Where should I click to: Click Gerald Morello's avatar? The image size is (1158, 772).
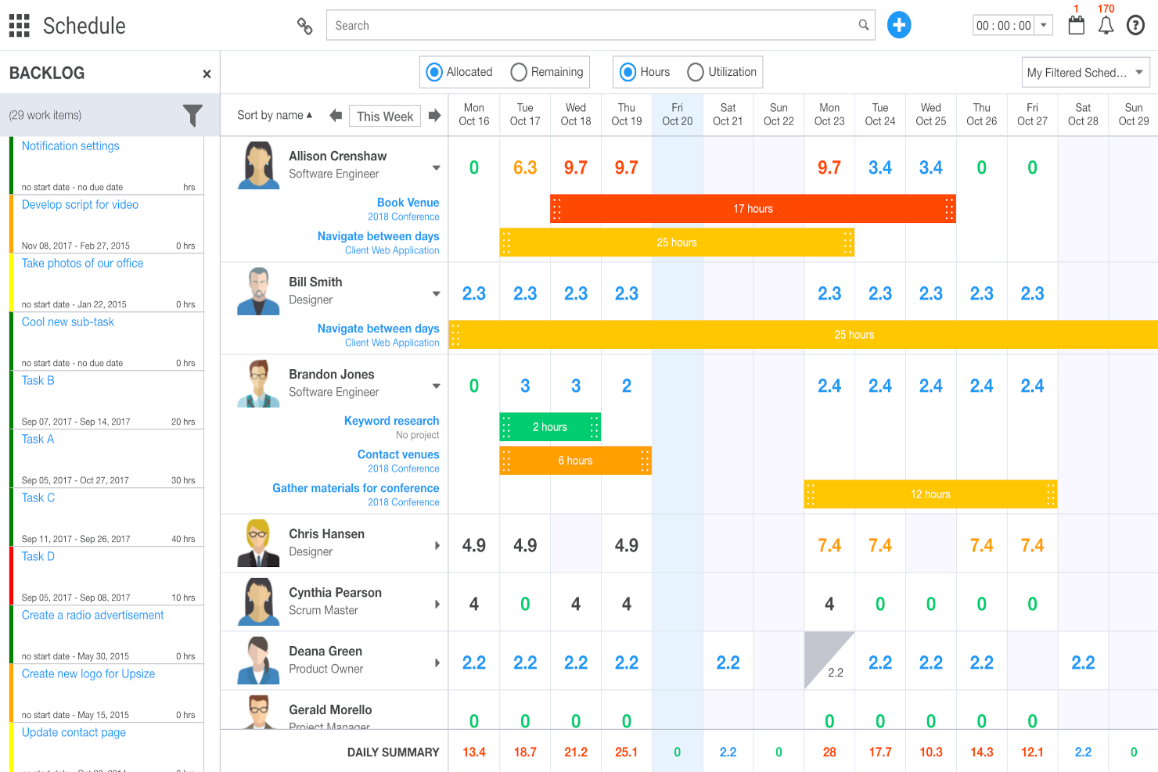point(259,712)
